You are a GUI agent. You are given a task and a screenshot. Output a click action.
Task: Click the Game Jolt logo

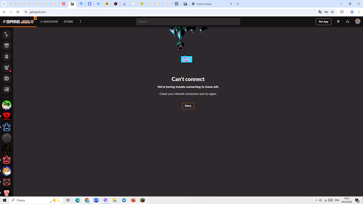(18, 21)
